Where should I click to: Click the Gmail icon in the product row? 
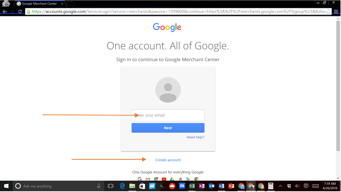point(148,179)
